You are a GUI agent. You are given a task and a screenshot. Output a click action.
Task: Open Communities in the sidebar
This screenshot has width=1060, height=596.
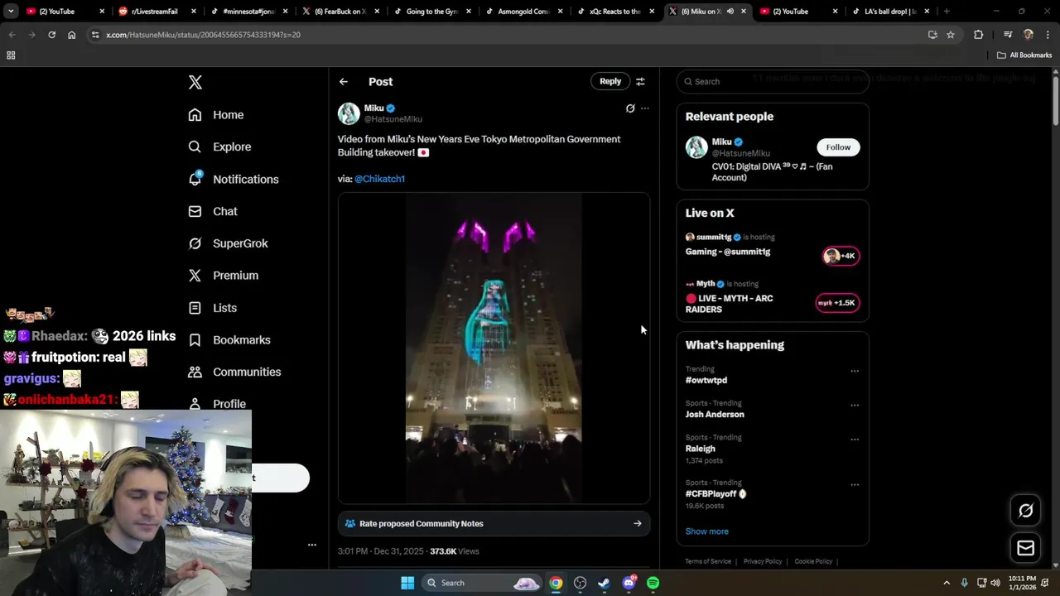[x=234, y=372]
